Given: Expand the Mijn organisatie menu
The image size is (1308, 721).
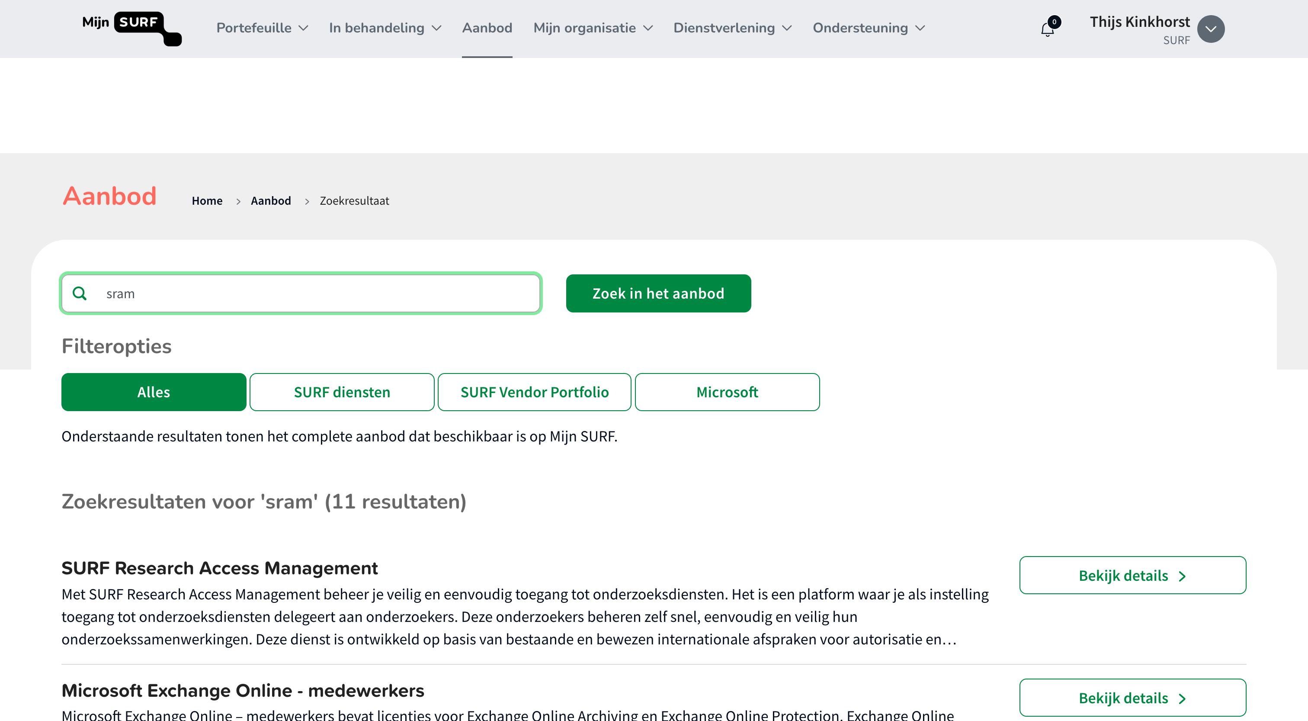Looking at the screenshot, I should [x=593, y=28].
